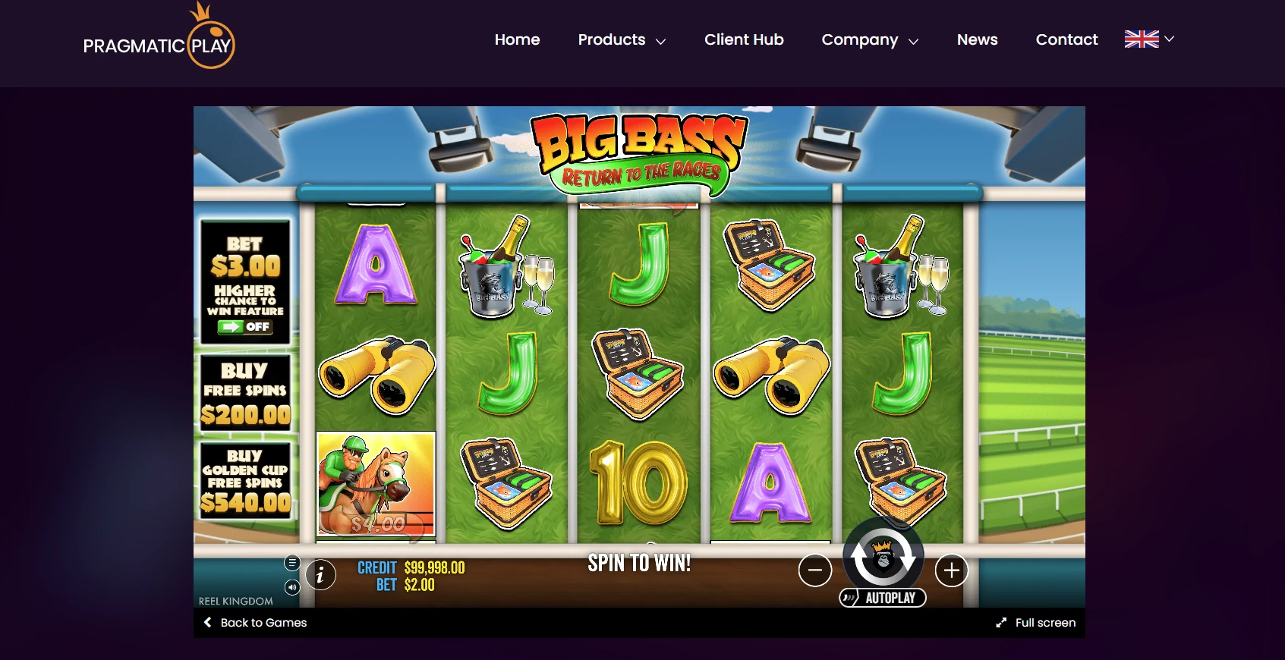
Task: Open the News menu item
Action: [977, 39]
